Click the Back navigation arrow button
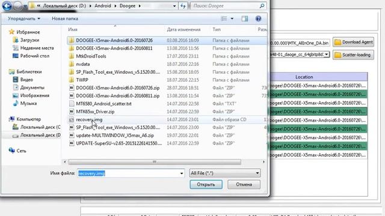 [7, 6]
